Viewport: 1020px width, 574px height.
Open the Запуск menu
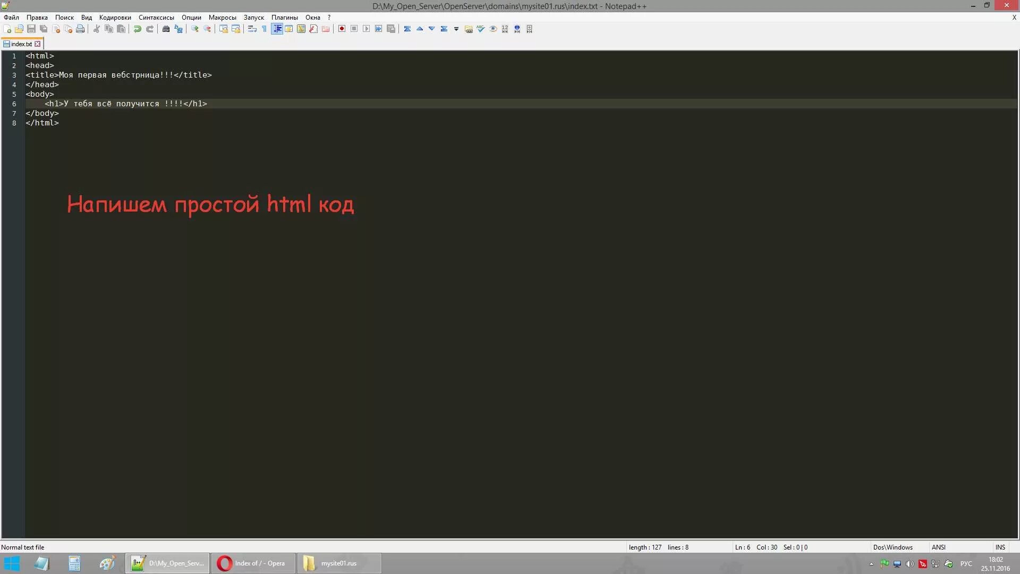pos(254,18)
